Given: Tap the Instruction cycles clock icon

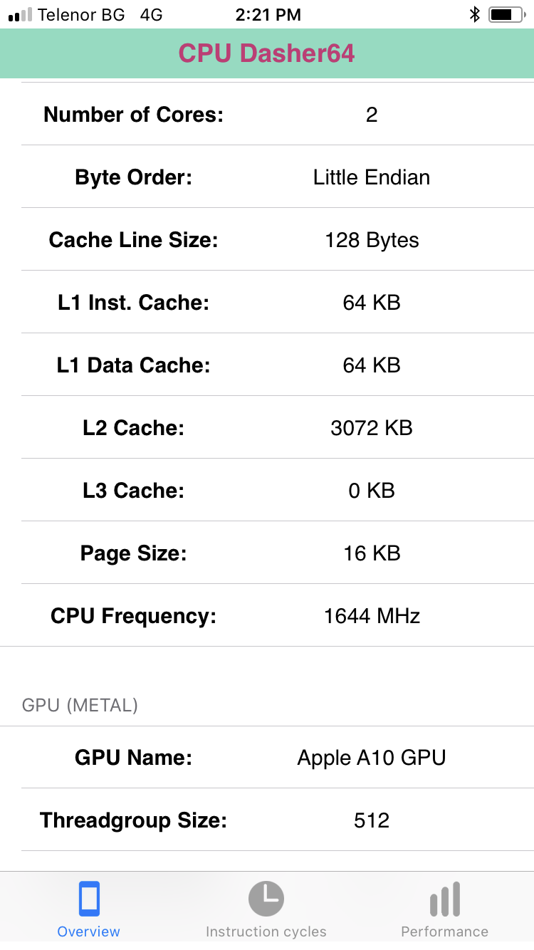Looking at the screenshot, I should 266,899.
